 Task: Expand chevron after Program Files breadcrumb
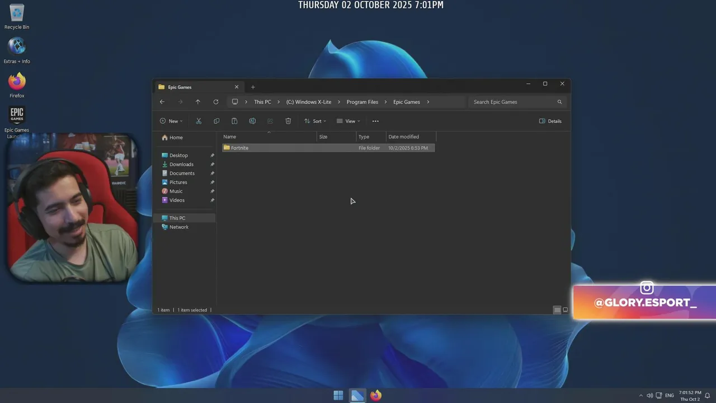click(385, 102)
